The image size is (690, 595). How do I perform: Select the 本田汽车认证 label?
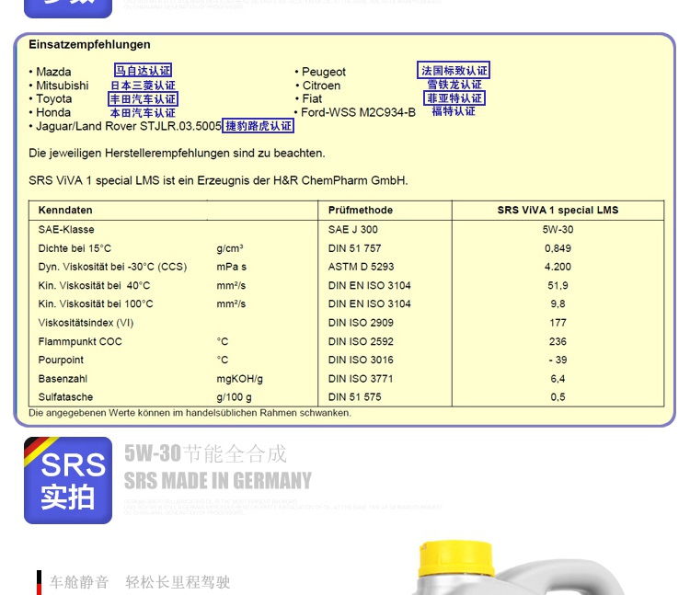coord(143,113)
